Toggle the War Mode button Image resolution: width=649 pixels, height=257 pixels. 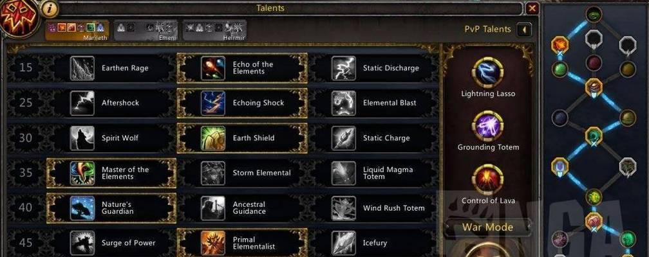[487, 227]
